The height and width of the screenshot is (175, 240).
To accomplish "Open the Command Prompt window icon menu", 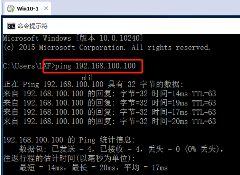I will pos(11,26).
